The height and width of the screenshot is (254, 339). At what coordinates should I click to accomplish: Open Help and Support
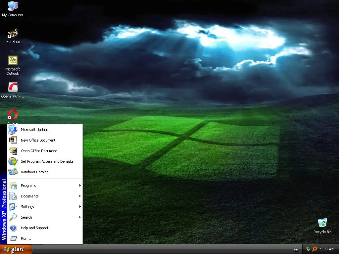tap(45, 228)
